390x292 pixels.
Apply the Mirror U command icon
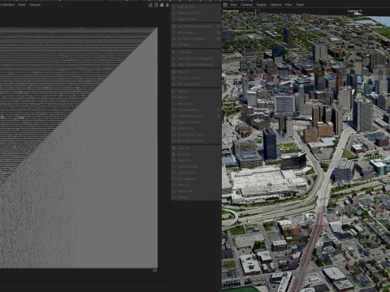point(174,92)
